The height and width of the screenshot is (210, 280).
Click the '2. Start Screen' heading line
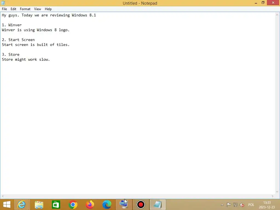18,40
